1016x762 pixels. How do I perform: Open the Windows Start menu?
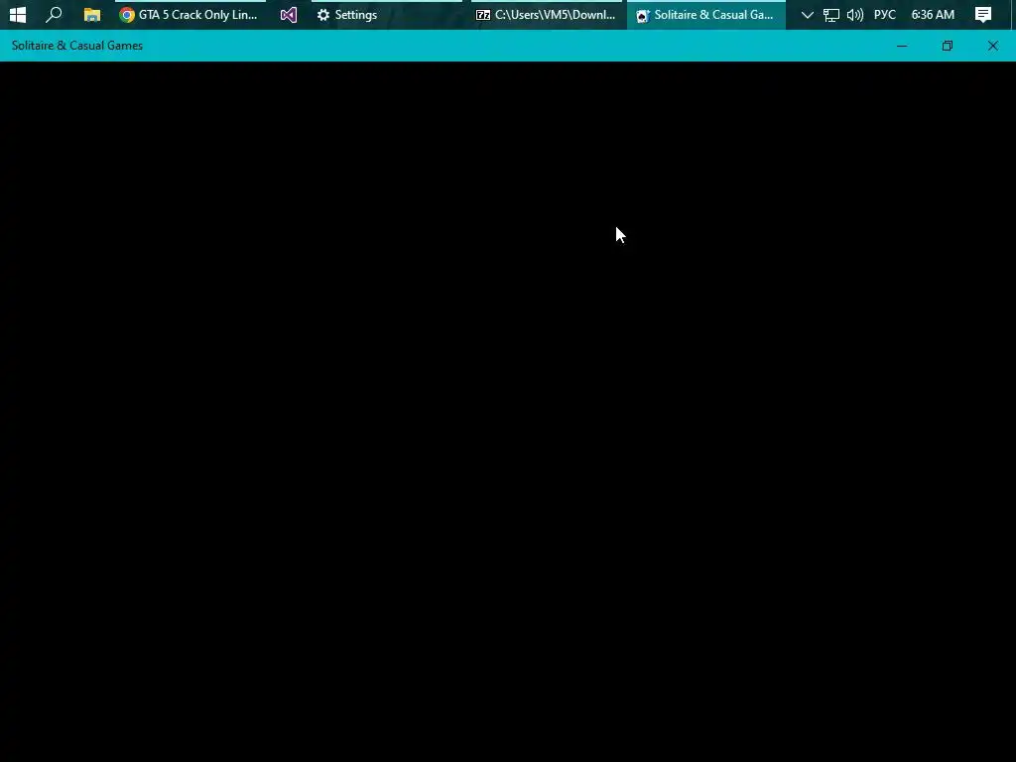(x=18, y=14)
